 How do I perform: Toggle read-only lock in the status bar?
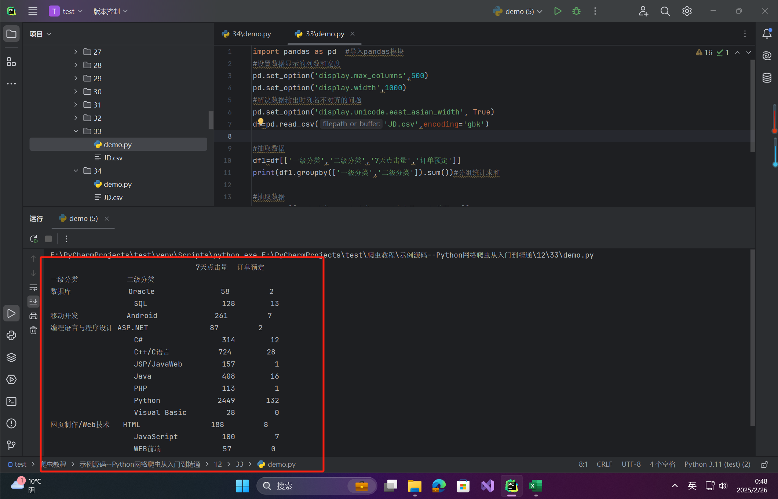tap(764, 465)
